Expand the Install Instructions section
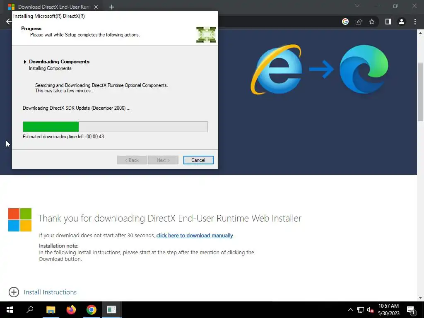The height and width of the screenshot is (318, 424). click(x=14, y=292)
